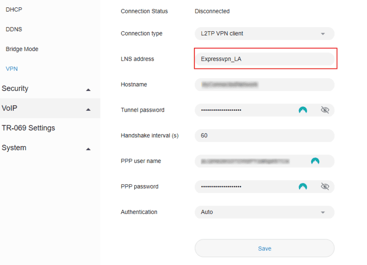Open TR-069 Settings page
The width and height of the screenshot is (367, 265).
pyautogui.click(x=28, y=128)
